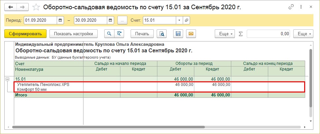Select the 15.01 account row cell
The width and height of the screenshot is (320, 134).
point(48,79)
